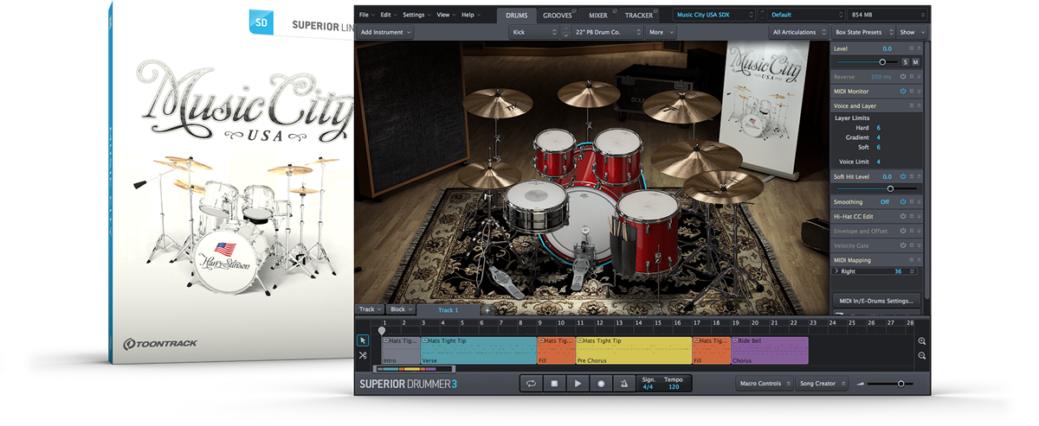Image resolution: width=1039 pixels, height=426 pixels.
Task: Click MIDI In/E-Drums Settings button
Action: click(876, 301)
